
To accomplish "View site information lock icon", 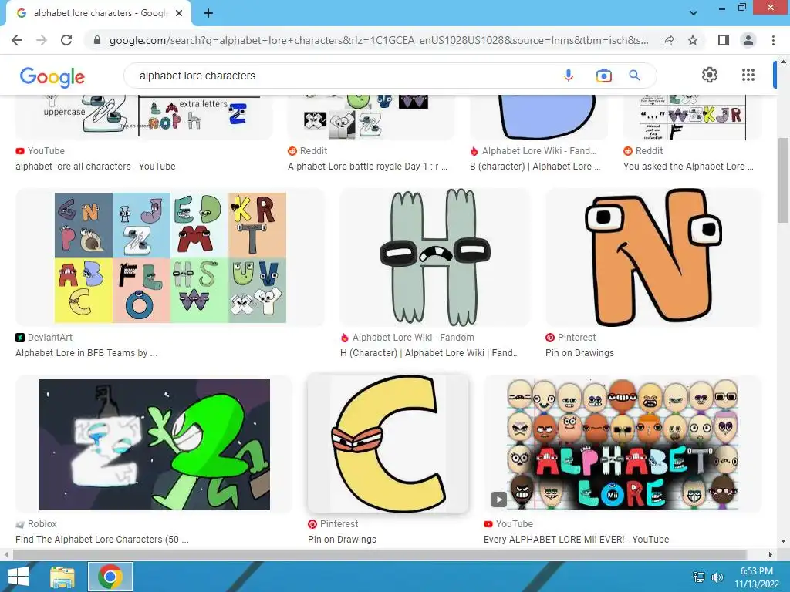I will 97,40.
